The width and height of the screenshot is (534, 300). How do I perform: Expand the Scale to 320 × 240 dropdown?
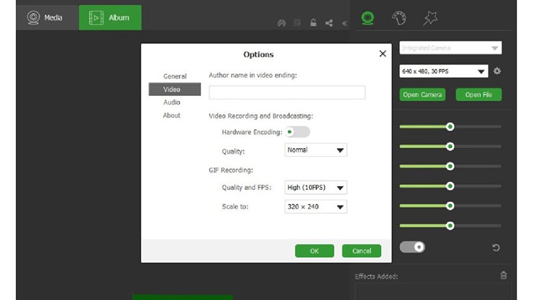coord(316,207)
